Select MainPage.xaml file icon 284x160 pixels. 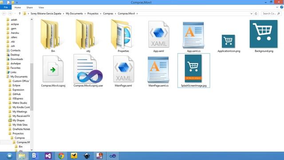(x=123, y=69)
